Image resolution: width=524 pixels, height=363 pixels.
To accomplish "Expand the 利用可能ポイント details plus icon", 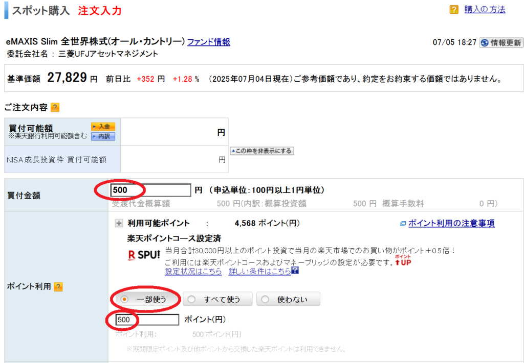I will tap(119, 223).
